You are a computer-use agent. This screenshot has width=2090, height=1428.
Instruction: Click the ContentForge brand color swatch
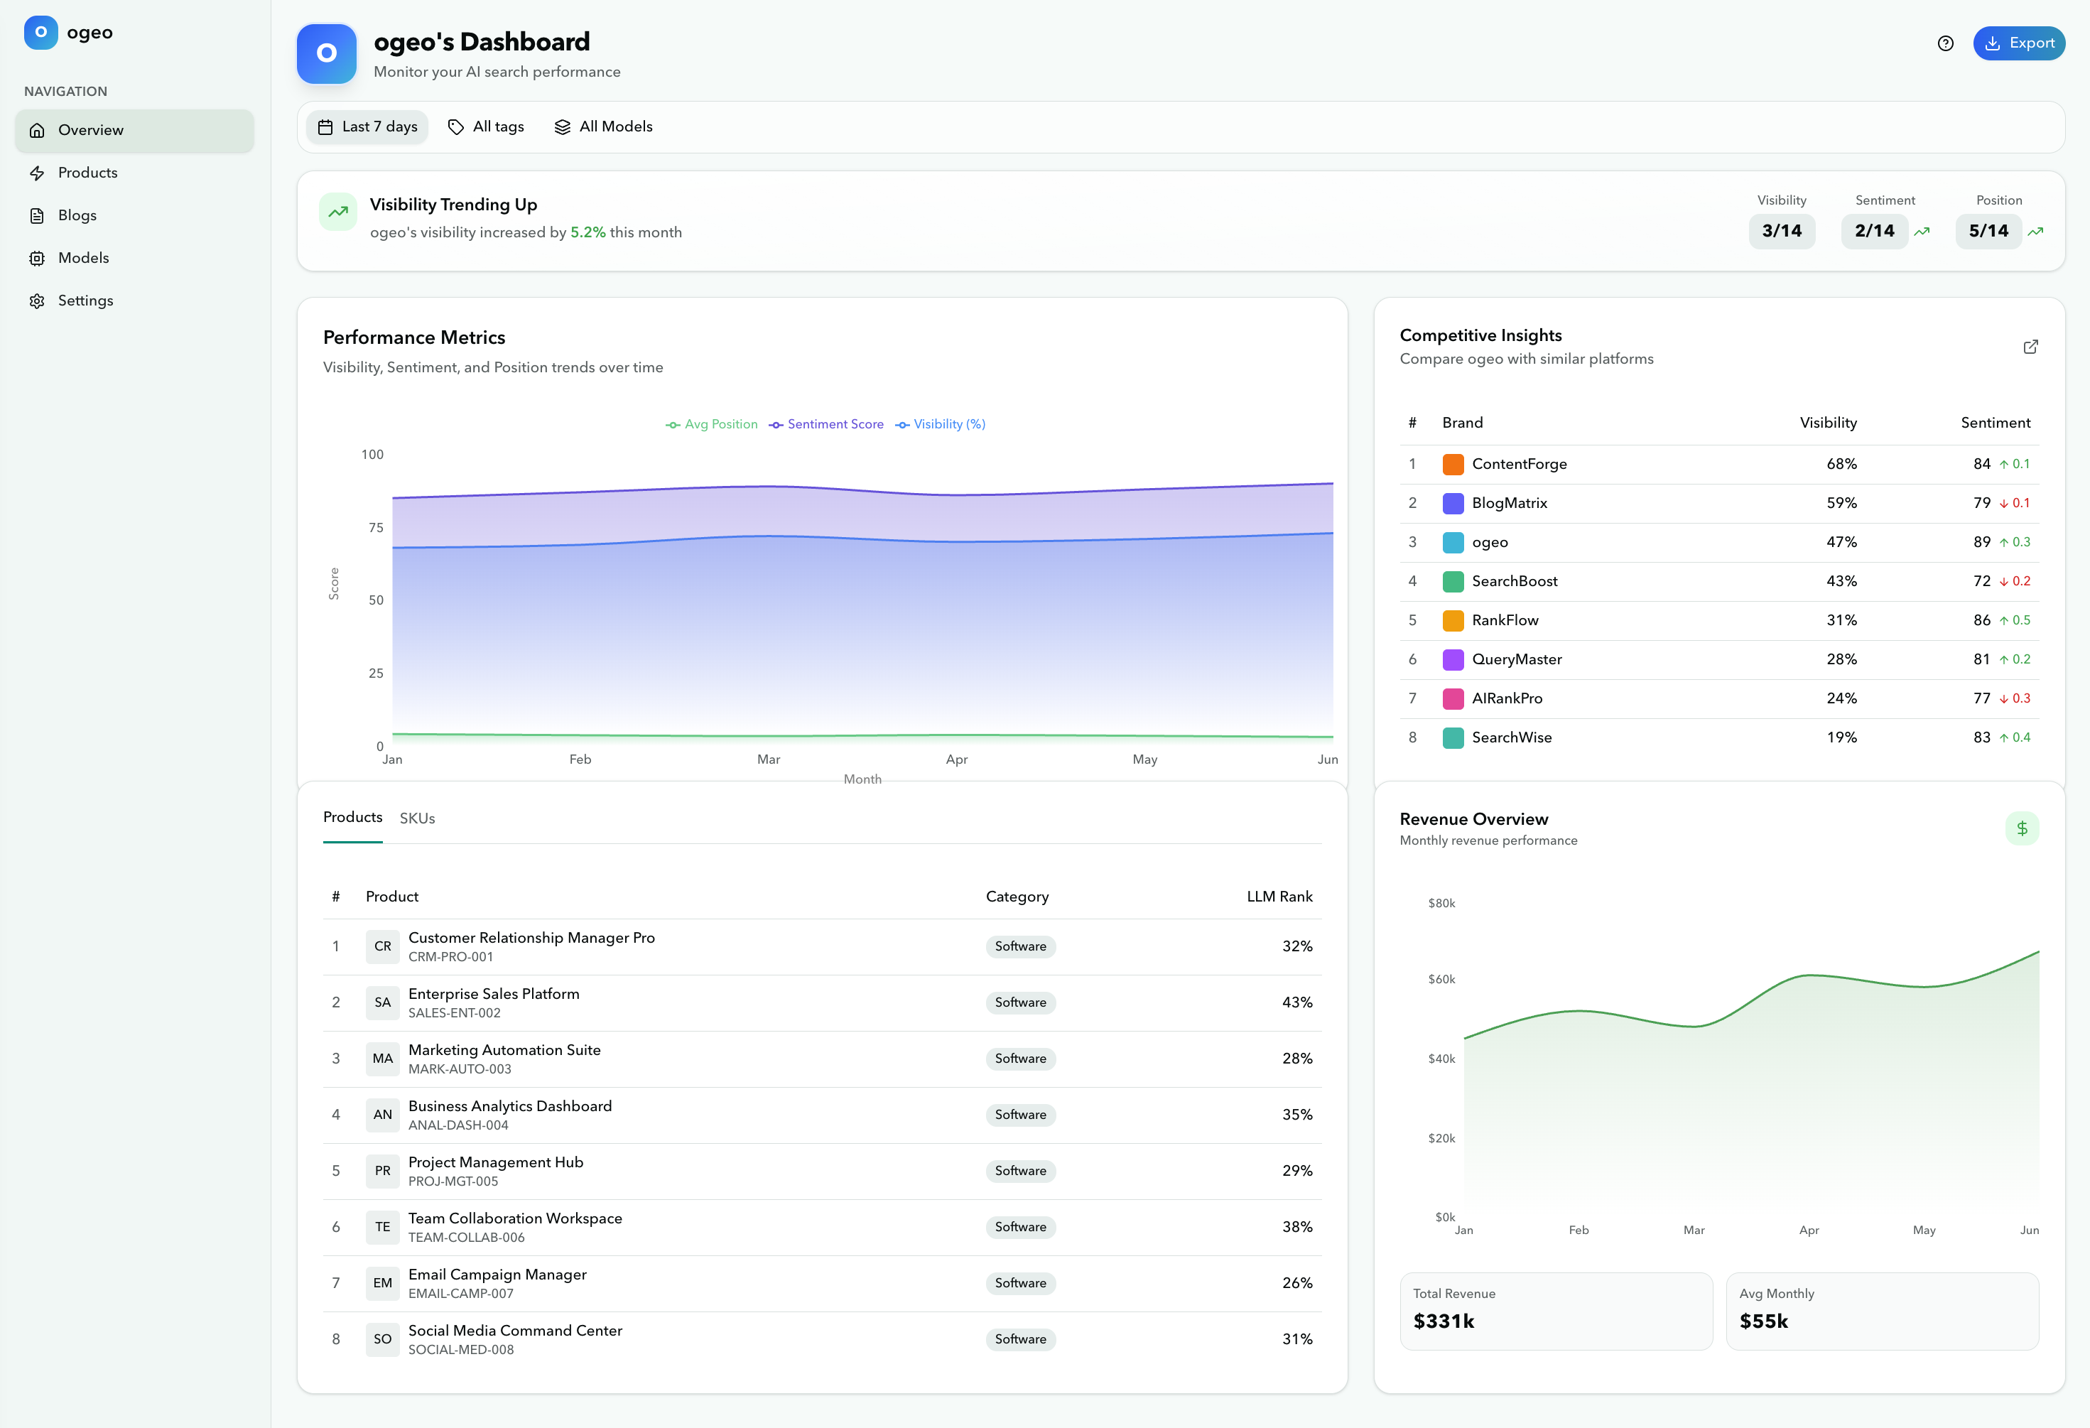point(1453,463)
